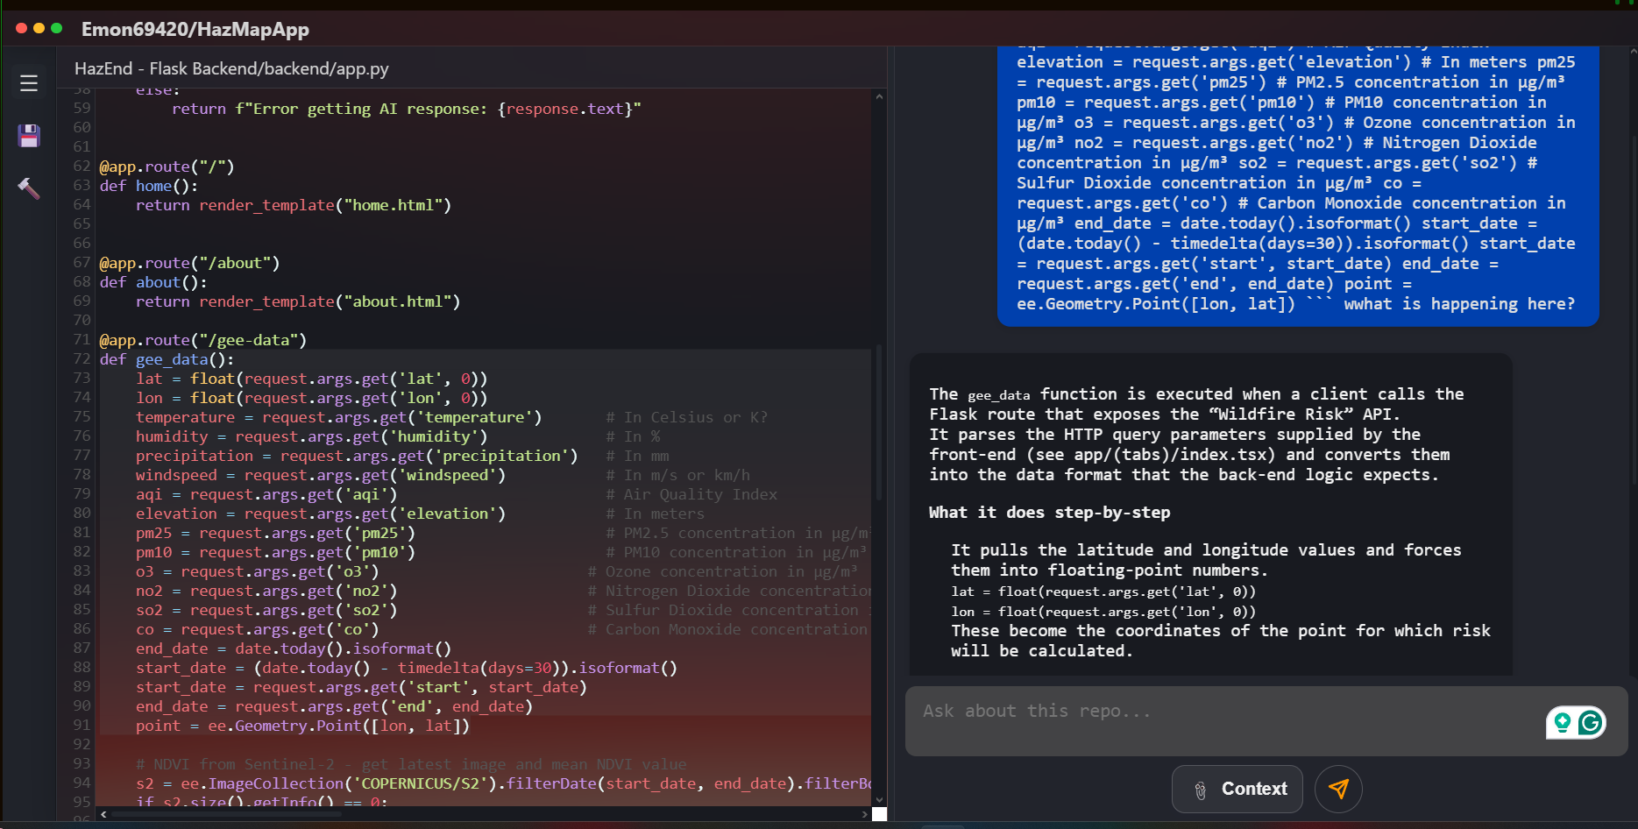Click the floppy disk save icon
This screenshot has height=829, width=1638.
point(29,135)
